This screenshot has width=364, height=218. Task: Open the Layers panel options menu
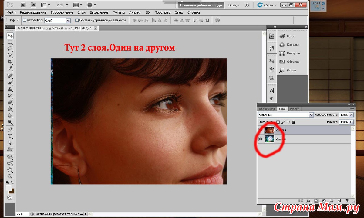click(x=352, y=109)
